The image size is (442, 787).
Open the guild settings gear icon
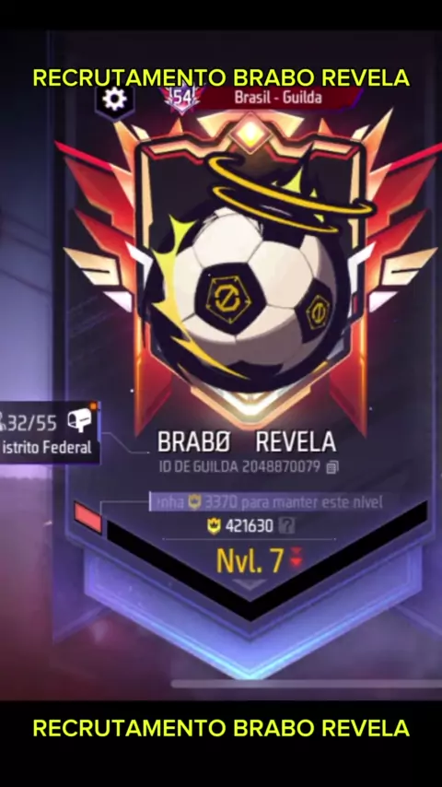[115, 100]
